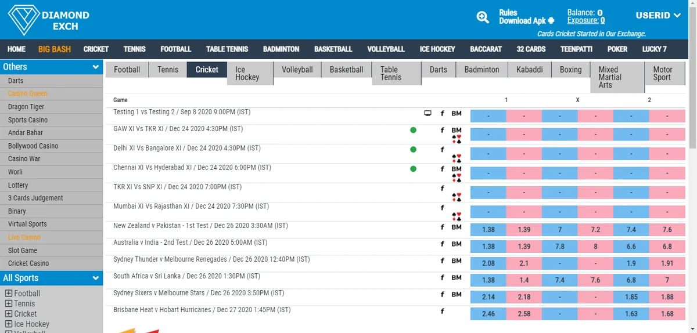Switch to the Football sport tab

pyautogui.click(x=127, y=70)
